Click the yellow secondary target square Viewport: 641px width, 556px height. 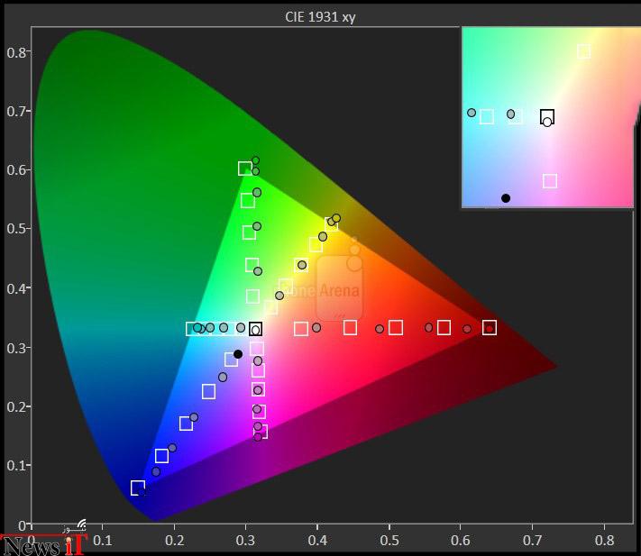(x=331, y=223)
